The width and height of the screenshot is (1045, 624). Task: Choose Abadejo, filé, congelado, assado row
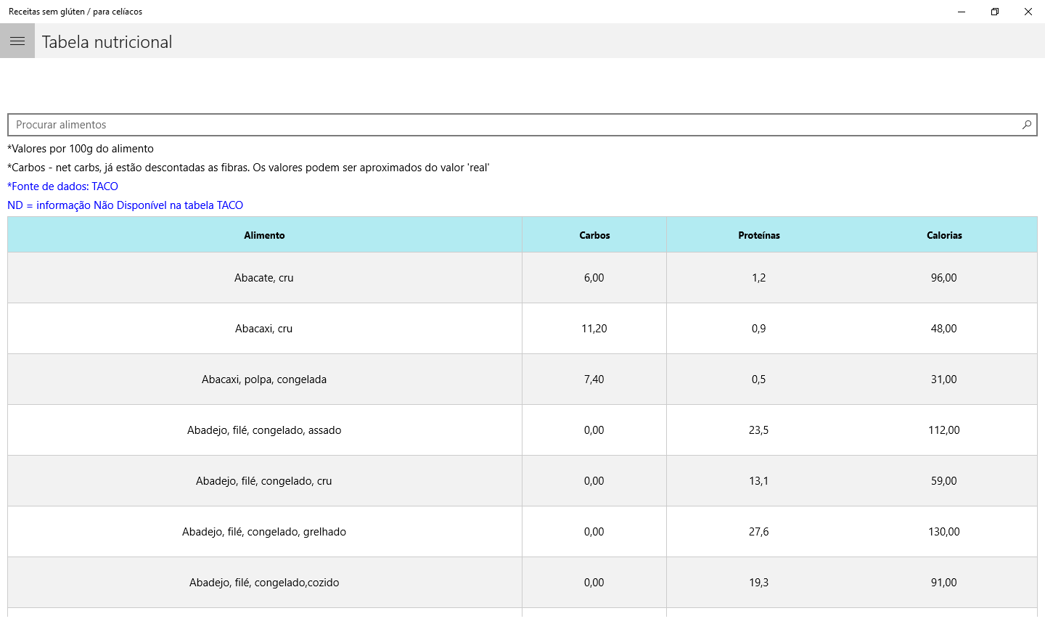point(264,430)
